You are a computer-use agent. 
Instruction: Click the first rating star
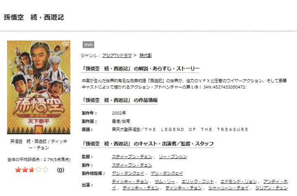coord(18,170)
